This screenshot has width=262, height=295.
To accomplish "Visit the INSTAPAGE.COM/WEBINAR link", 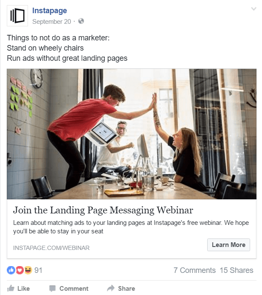I will (51, 248).
